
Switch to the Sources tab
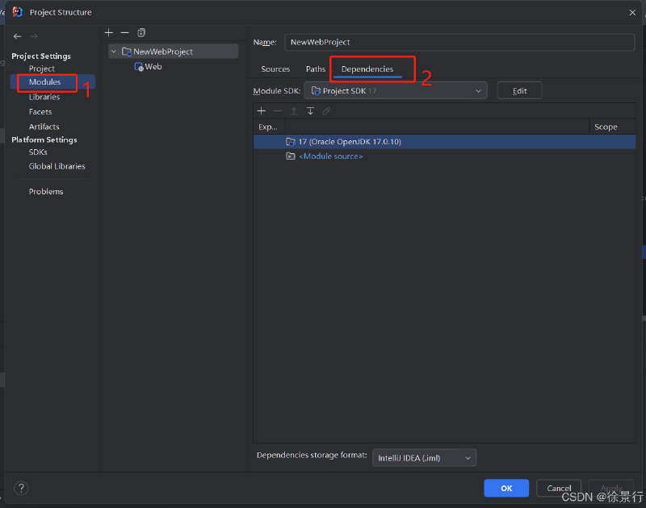(275, 69)
